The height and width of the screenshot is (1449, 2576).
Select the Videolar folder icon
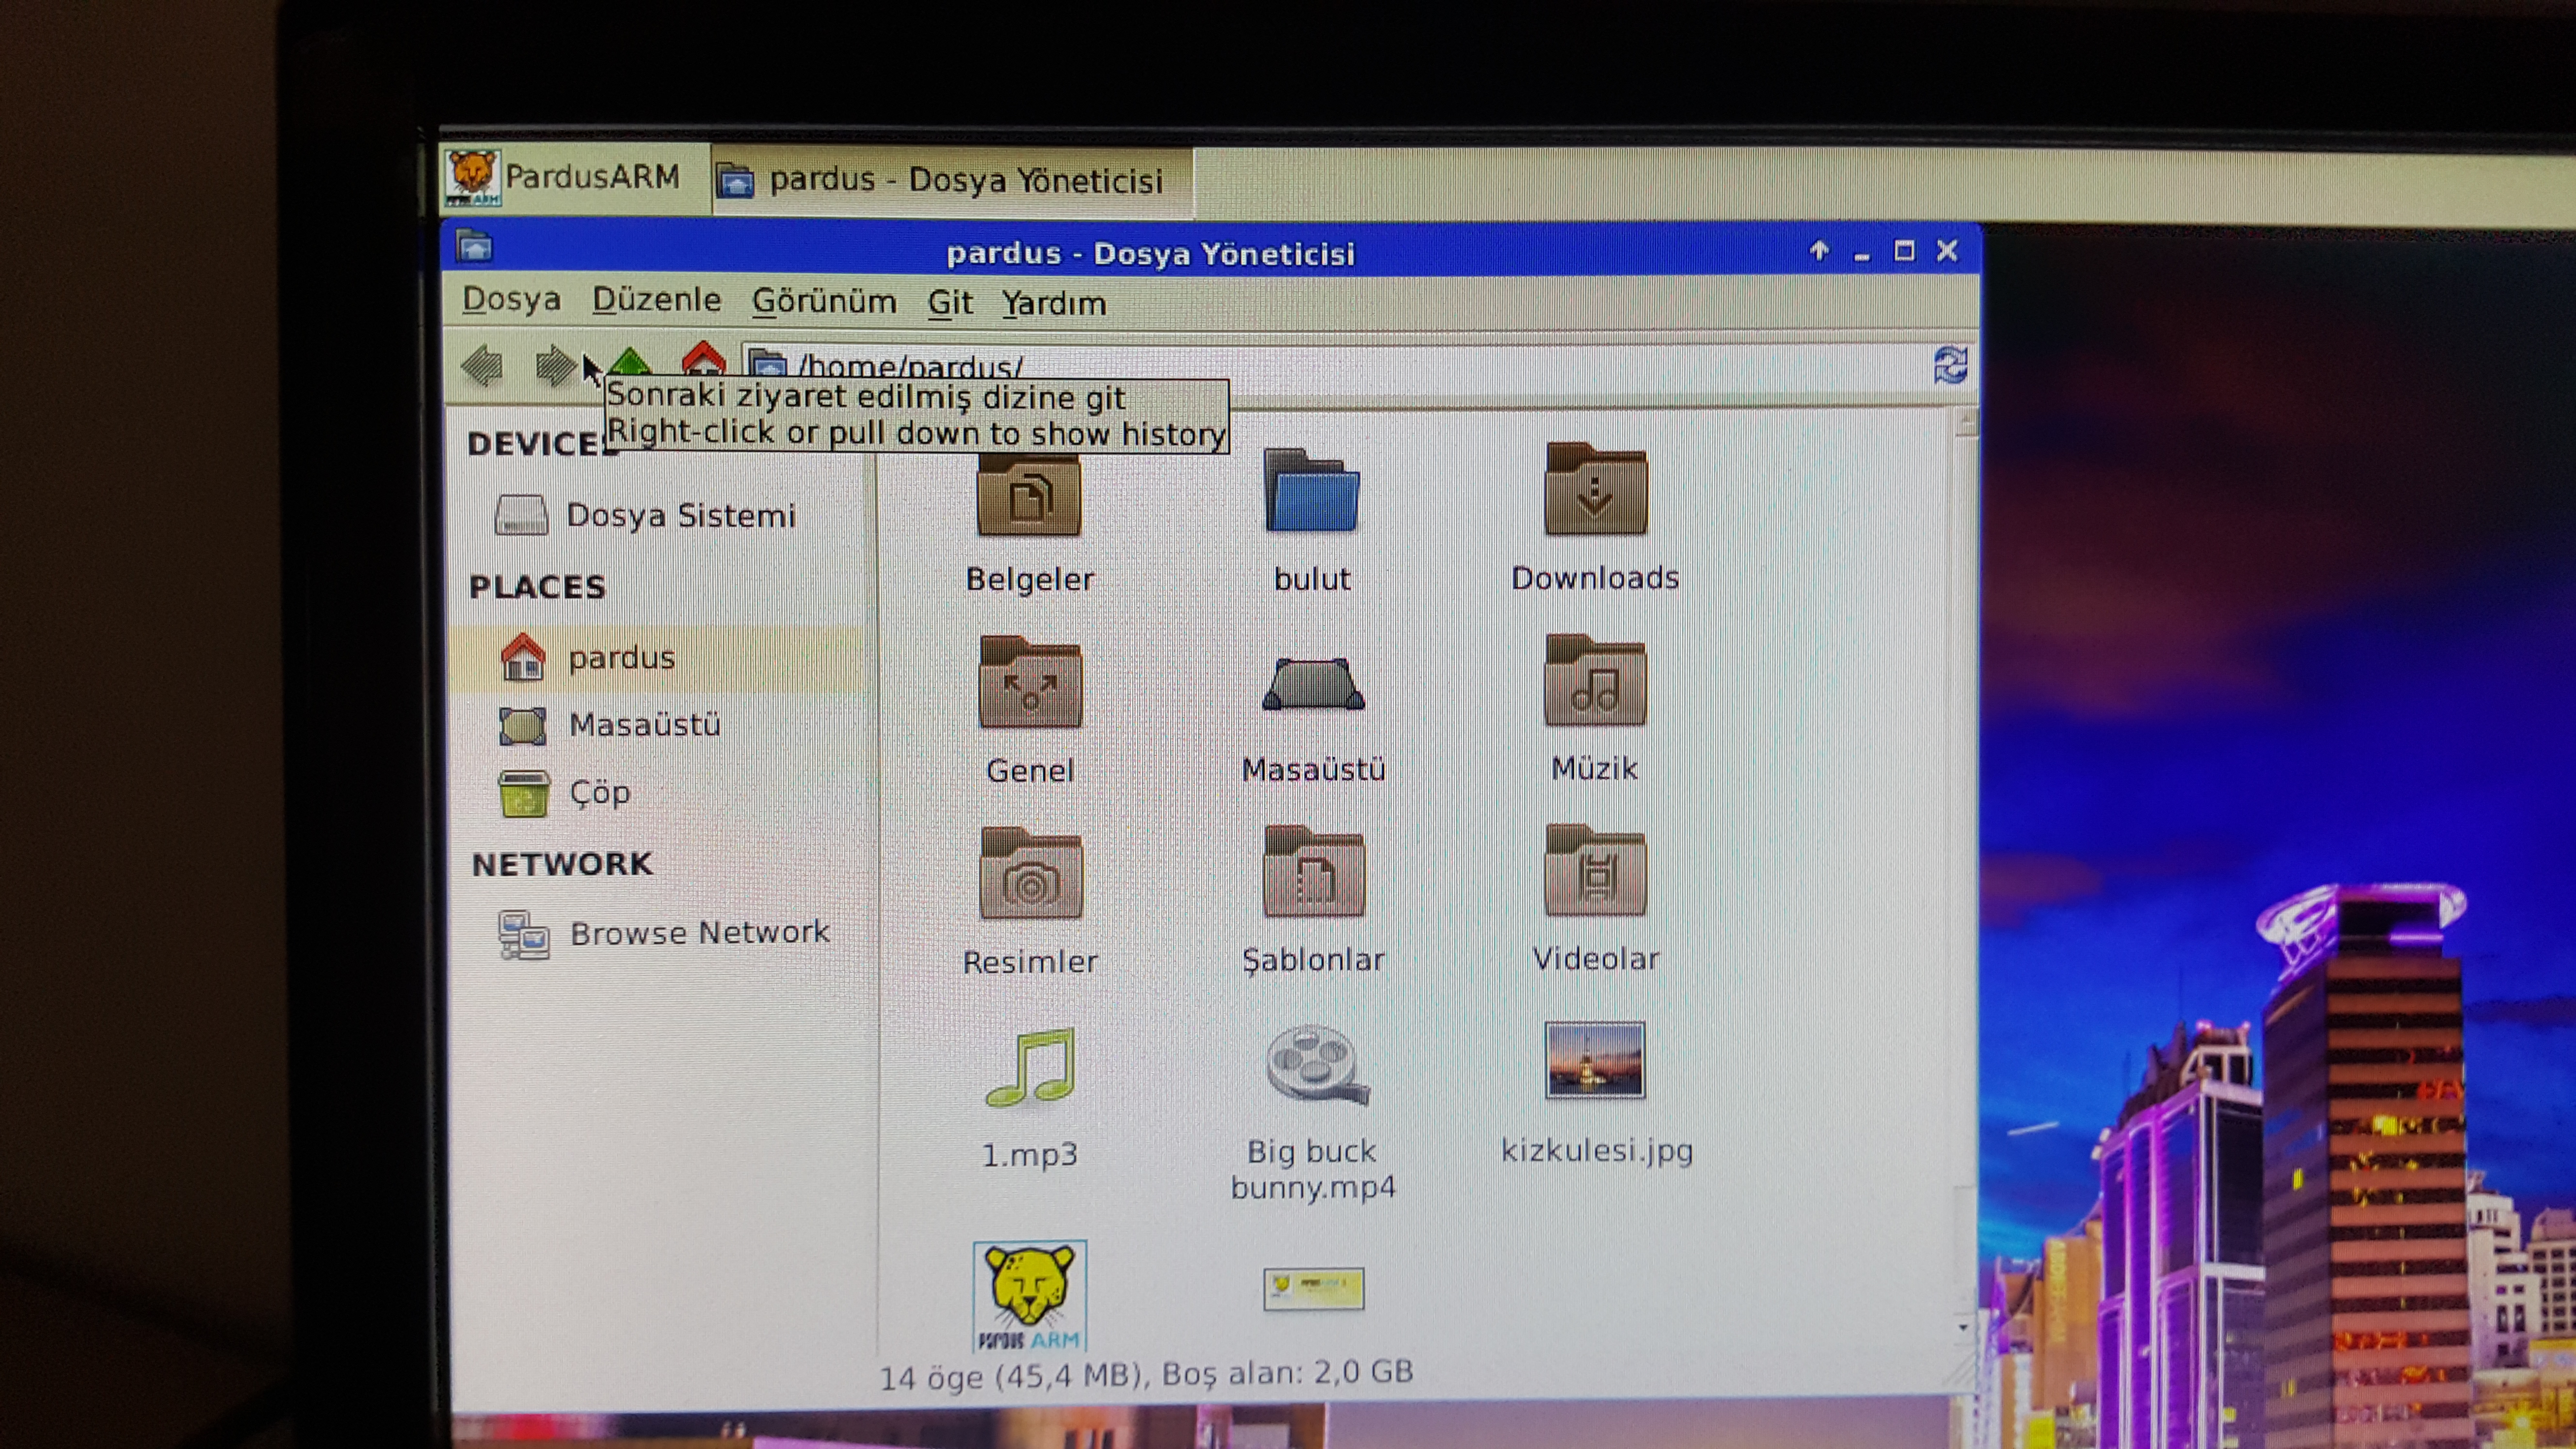(1595, 870)
